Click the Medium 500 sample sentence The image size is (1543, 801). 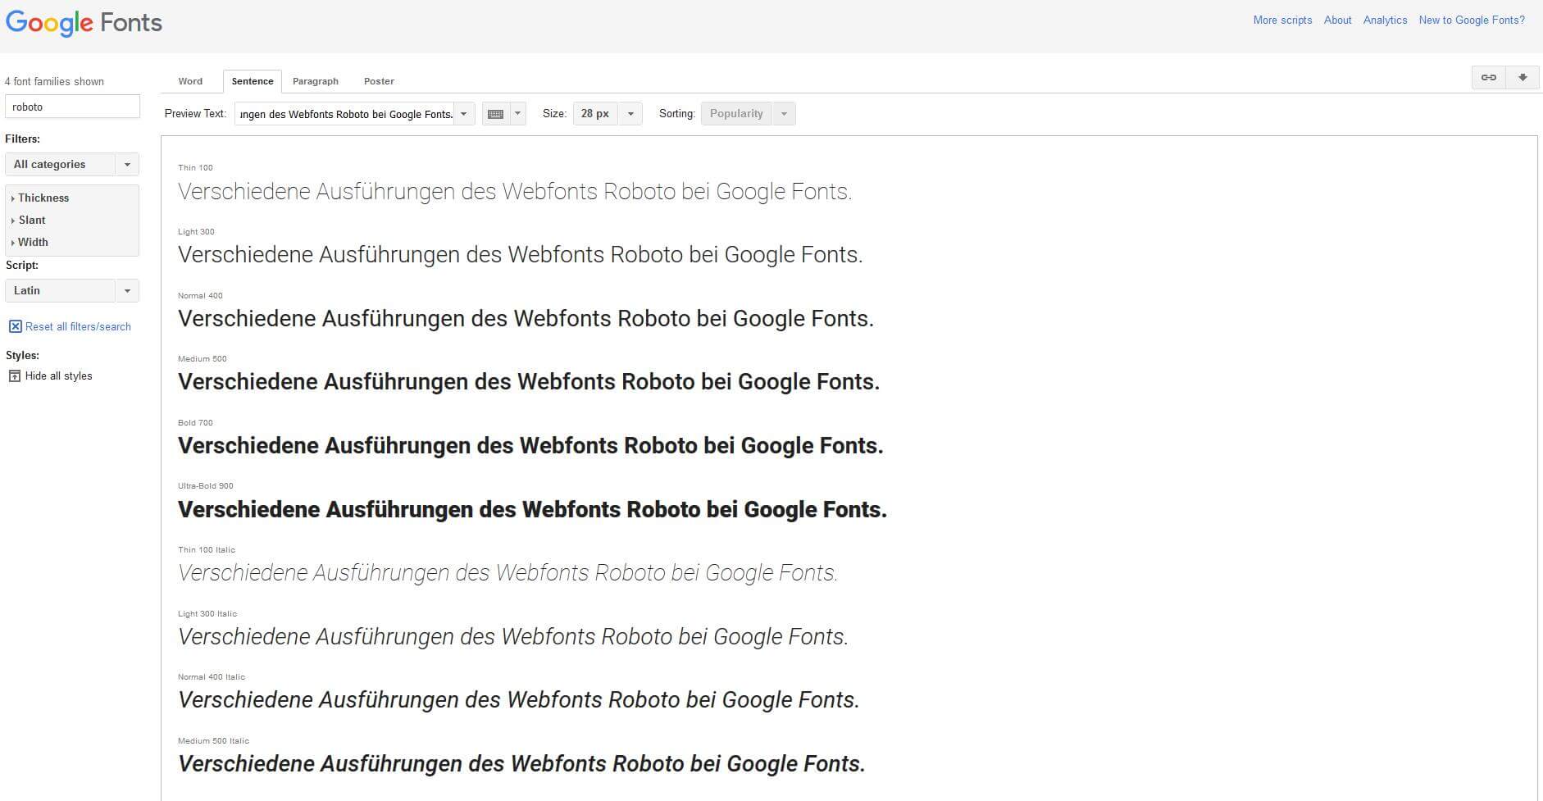529,382
